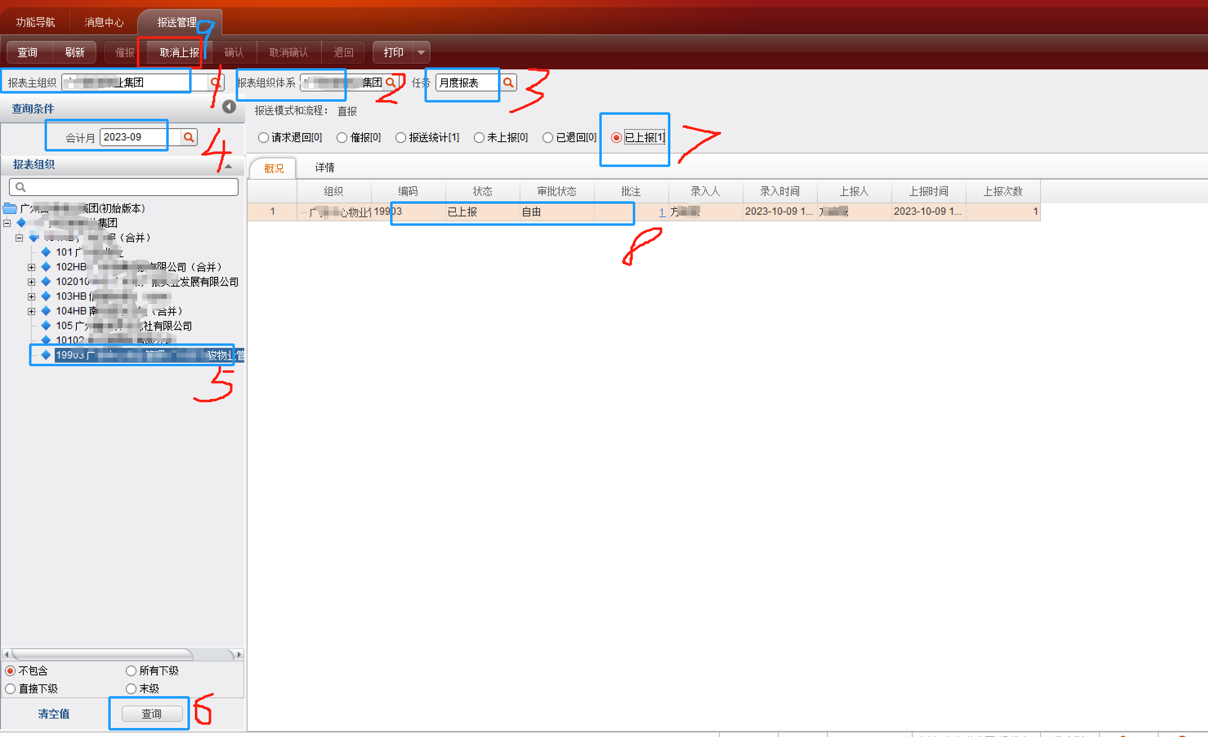The image size is (1208, 737).
Task: Click search icon beside 报表组织体系 field
Action: (x=390, y=82)
